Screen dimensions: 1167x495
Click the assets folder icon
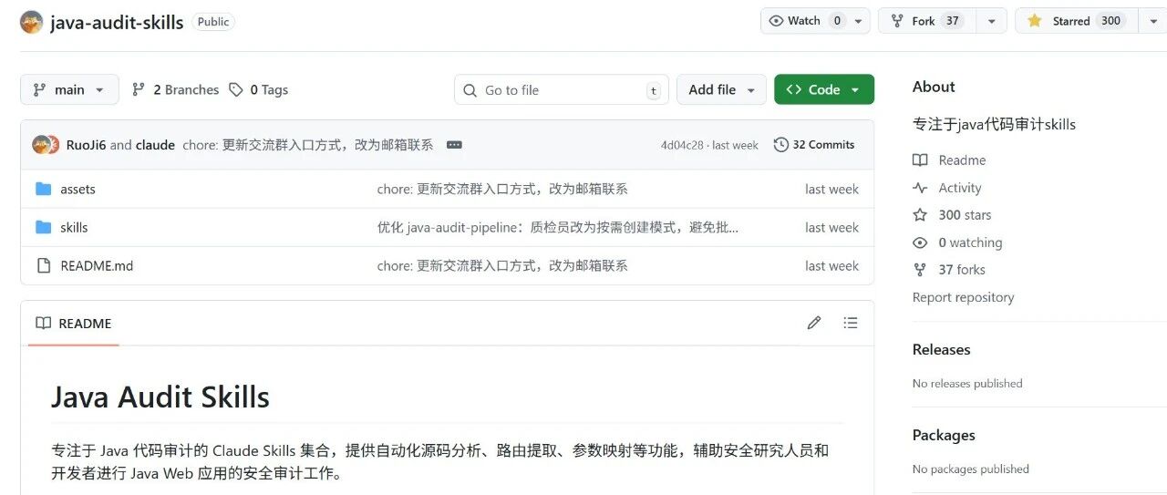43,189
